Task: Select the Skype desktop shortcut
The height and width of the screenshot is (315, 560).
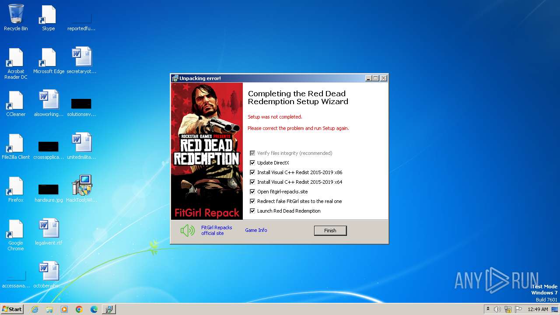Action: [x=49, y=18]
